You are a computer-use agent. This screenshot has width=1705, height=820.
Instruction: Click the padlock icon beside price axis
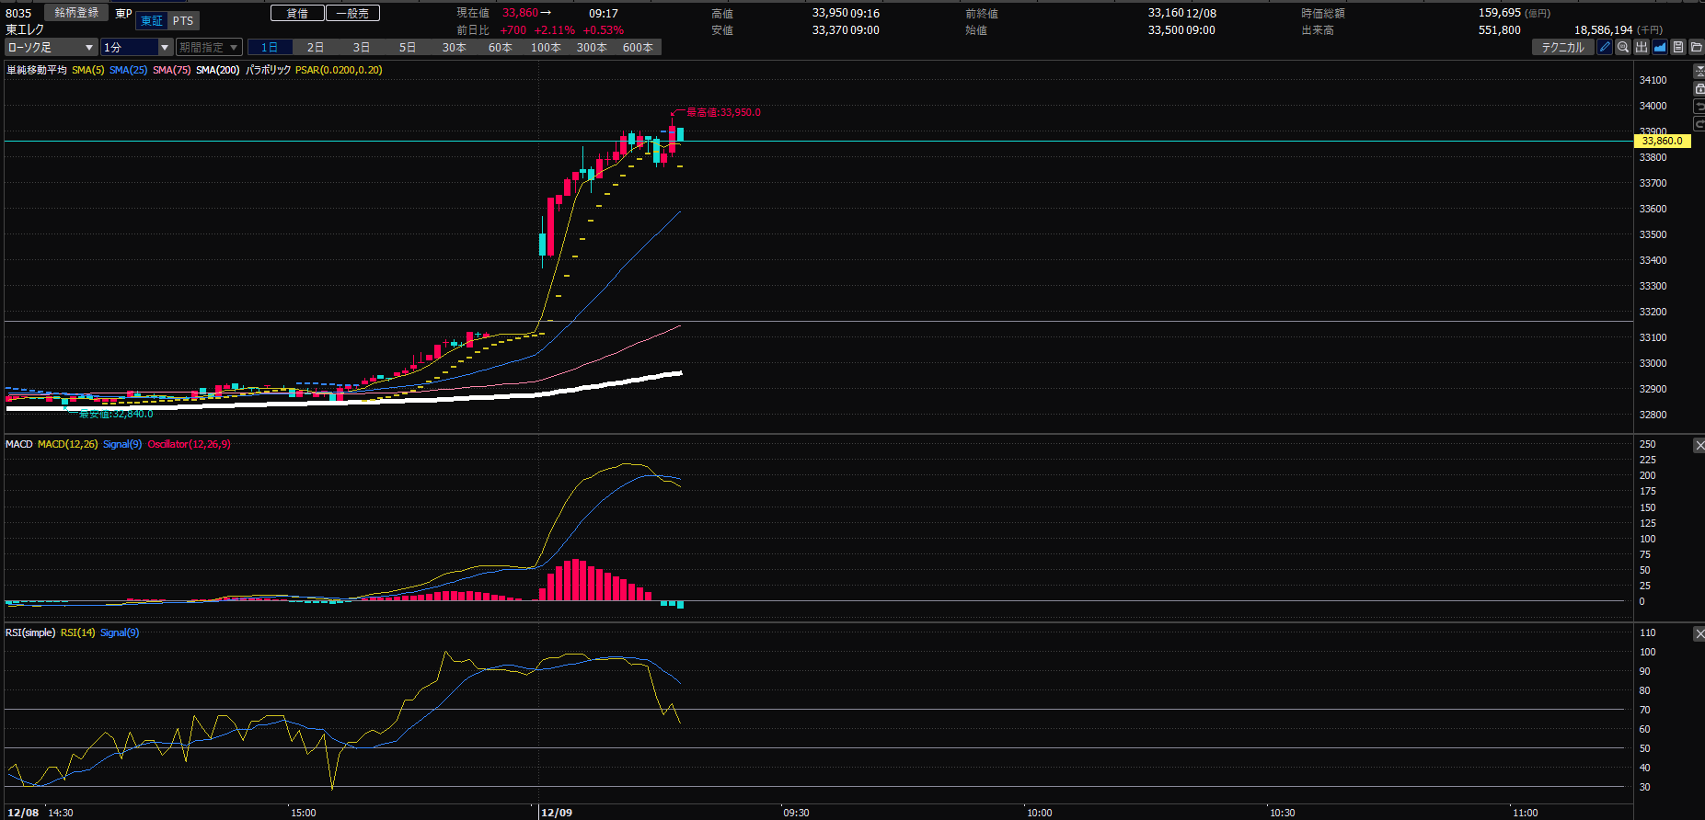[1699, 88]
